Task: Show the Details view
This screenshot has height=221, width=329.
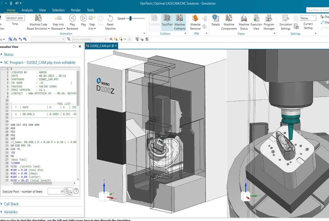Action: (x=215, y=21)
